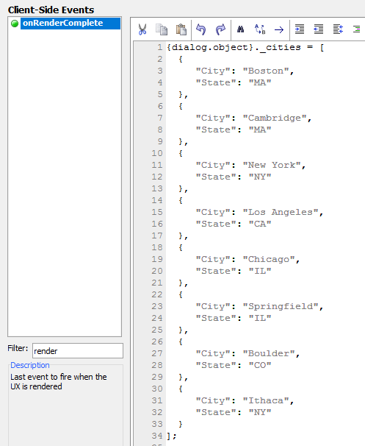Click the Cut scissors icon
Screen dimensions: 365x446
(142, 29)
